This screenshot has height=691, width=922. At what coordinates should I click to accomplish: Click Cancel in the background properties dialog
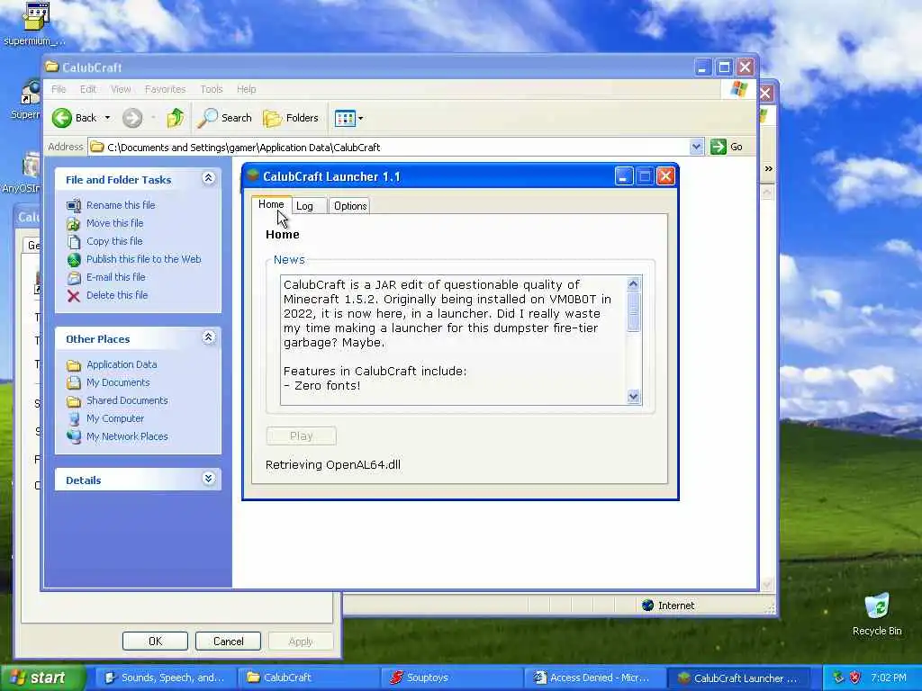[x=228, y=641]
